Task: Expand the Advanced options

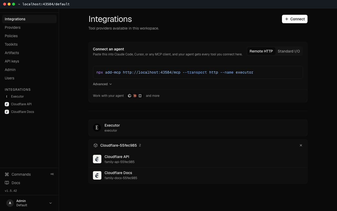Action: point(102,84)
